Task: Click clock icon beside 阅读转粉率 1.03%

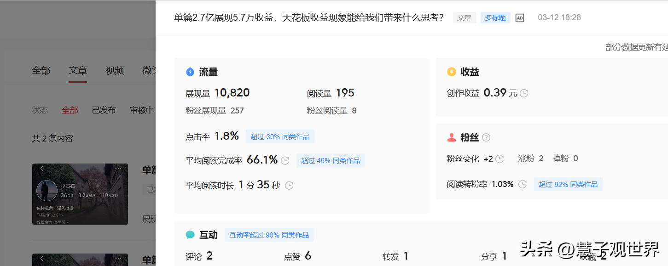Action: click(523, 184)
